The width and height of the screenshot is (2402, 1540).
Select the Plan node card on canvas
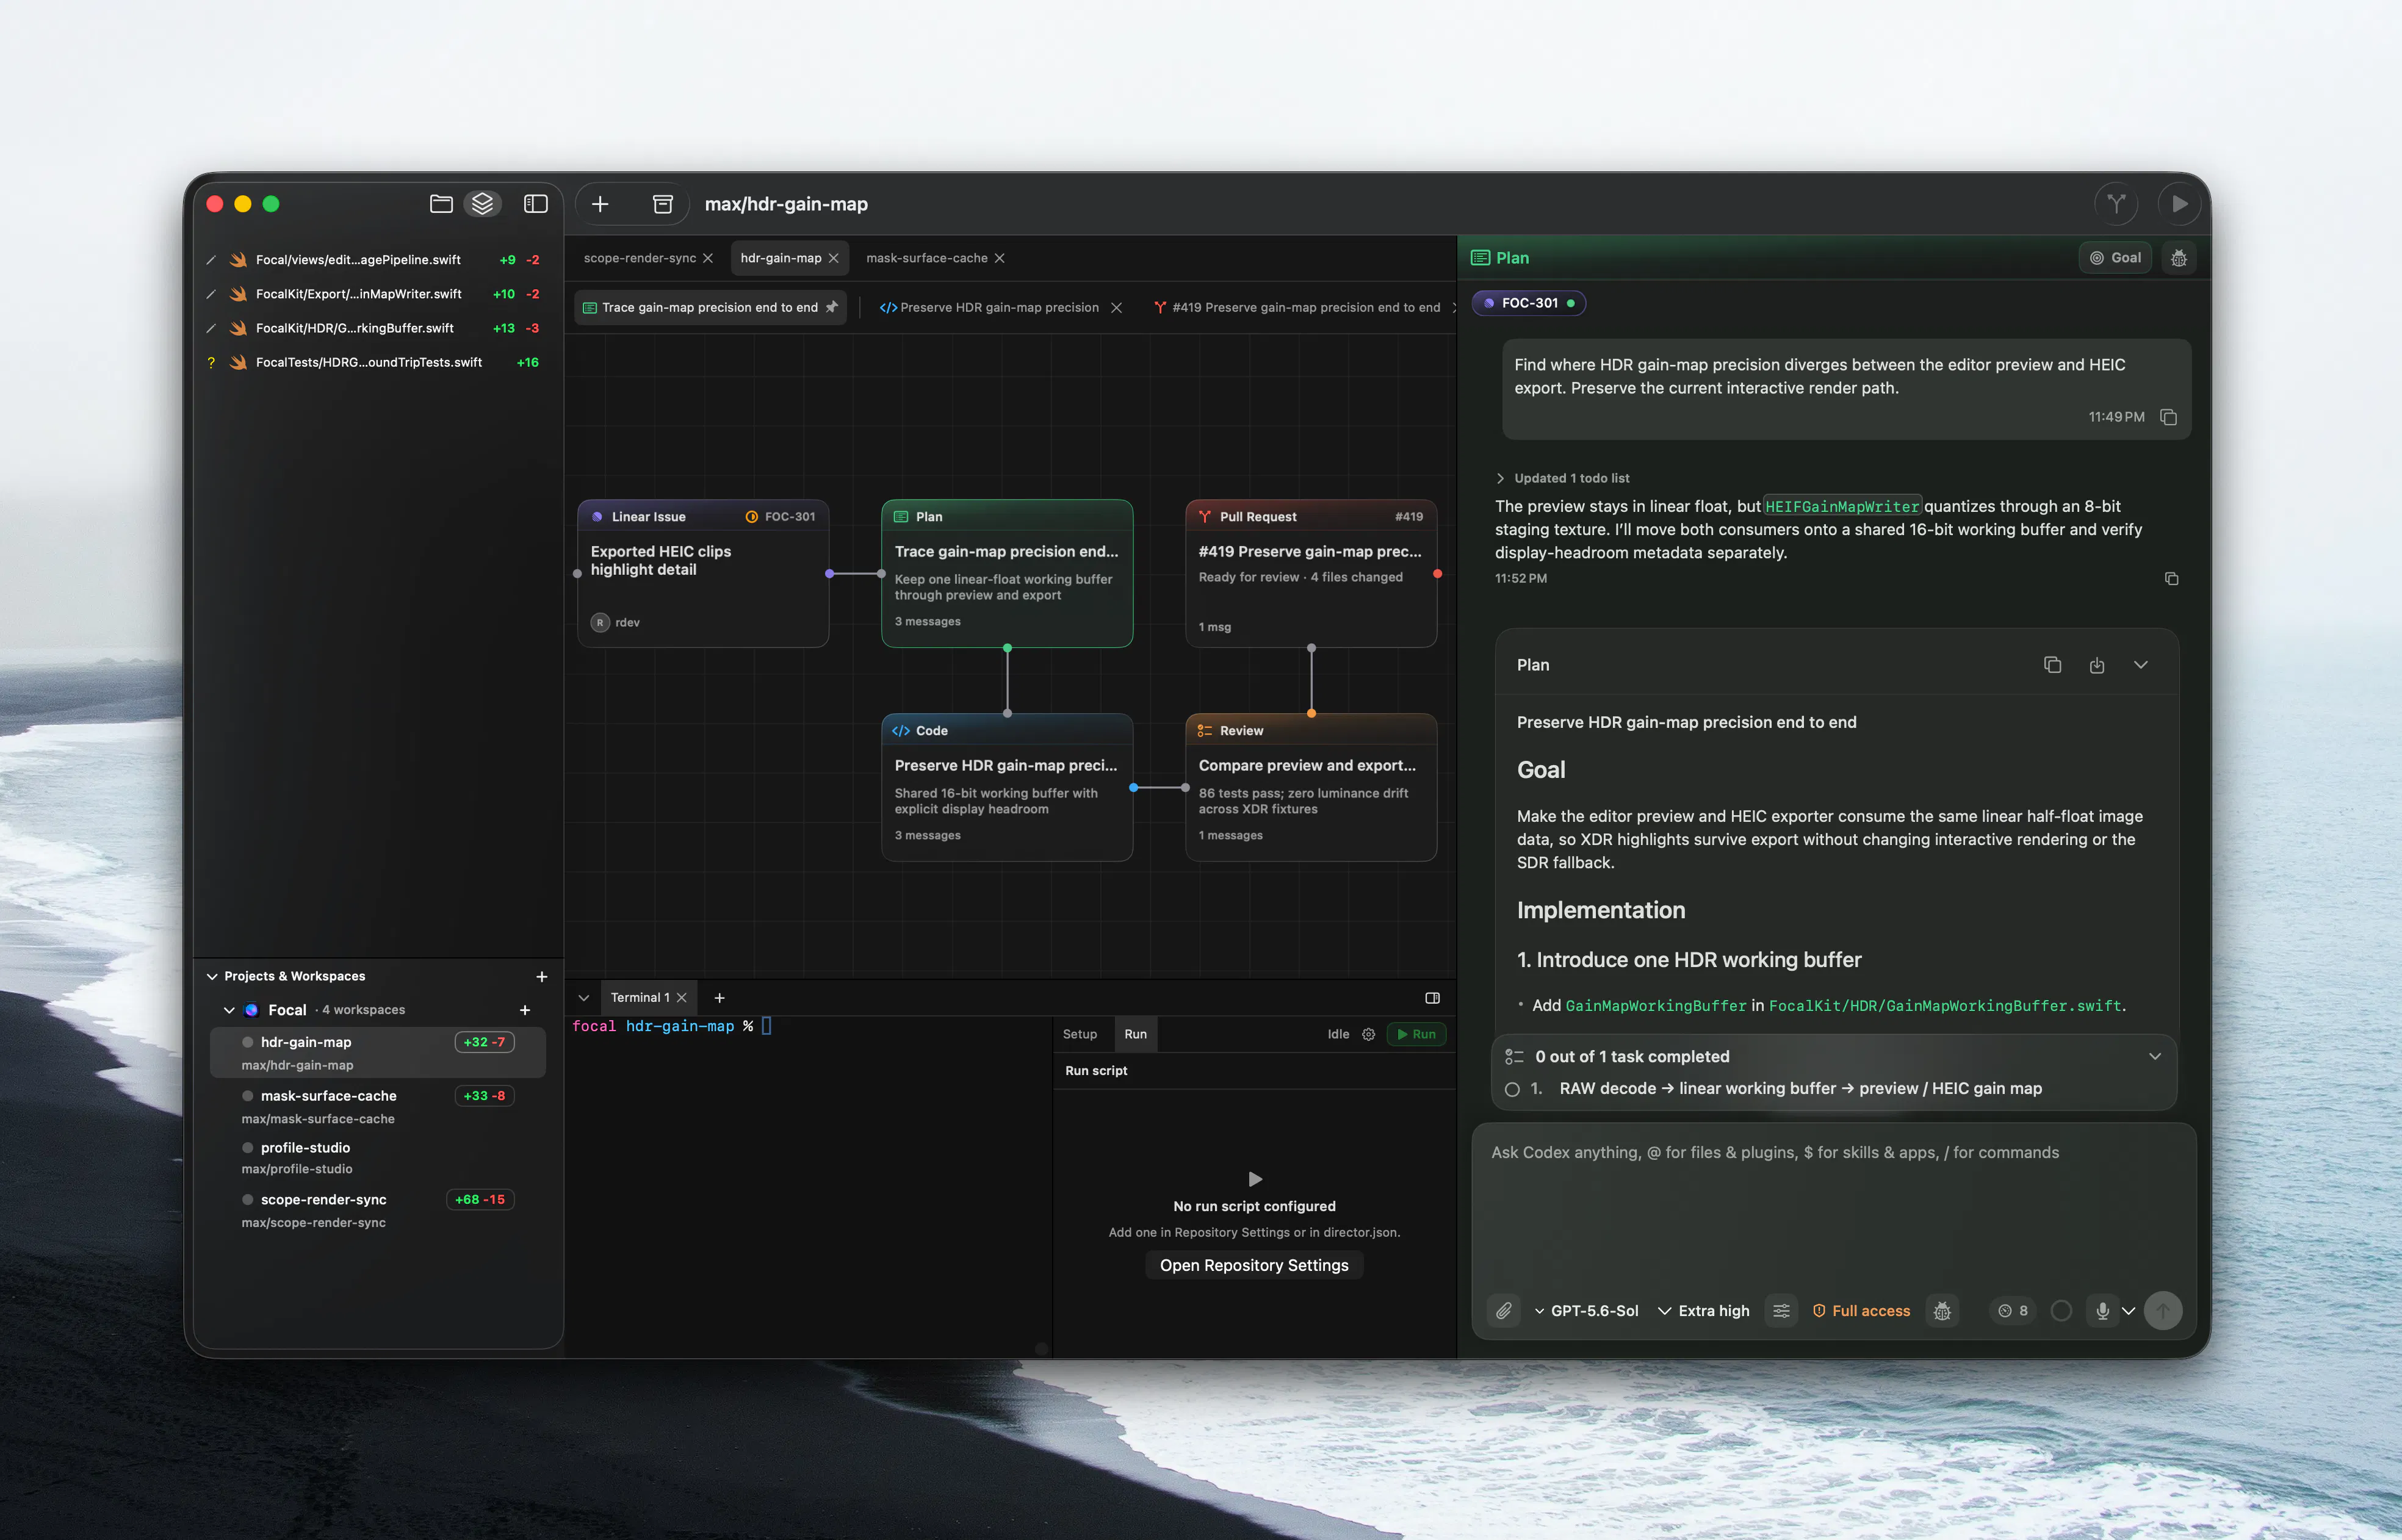1007,573
